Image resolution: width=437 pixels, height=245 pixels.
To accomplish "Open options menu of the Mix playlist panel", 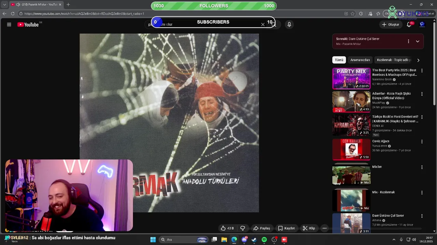I will tap(408, 41).
